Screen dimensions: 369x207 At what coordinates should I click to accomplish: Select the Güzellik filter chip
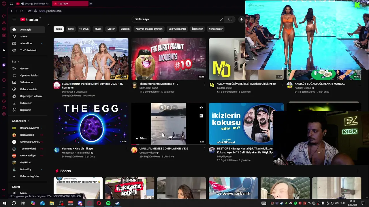click(125, 29)
